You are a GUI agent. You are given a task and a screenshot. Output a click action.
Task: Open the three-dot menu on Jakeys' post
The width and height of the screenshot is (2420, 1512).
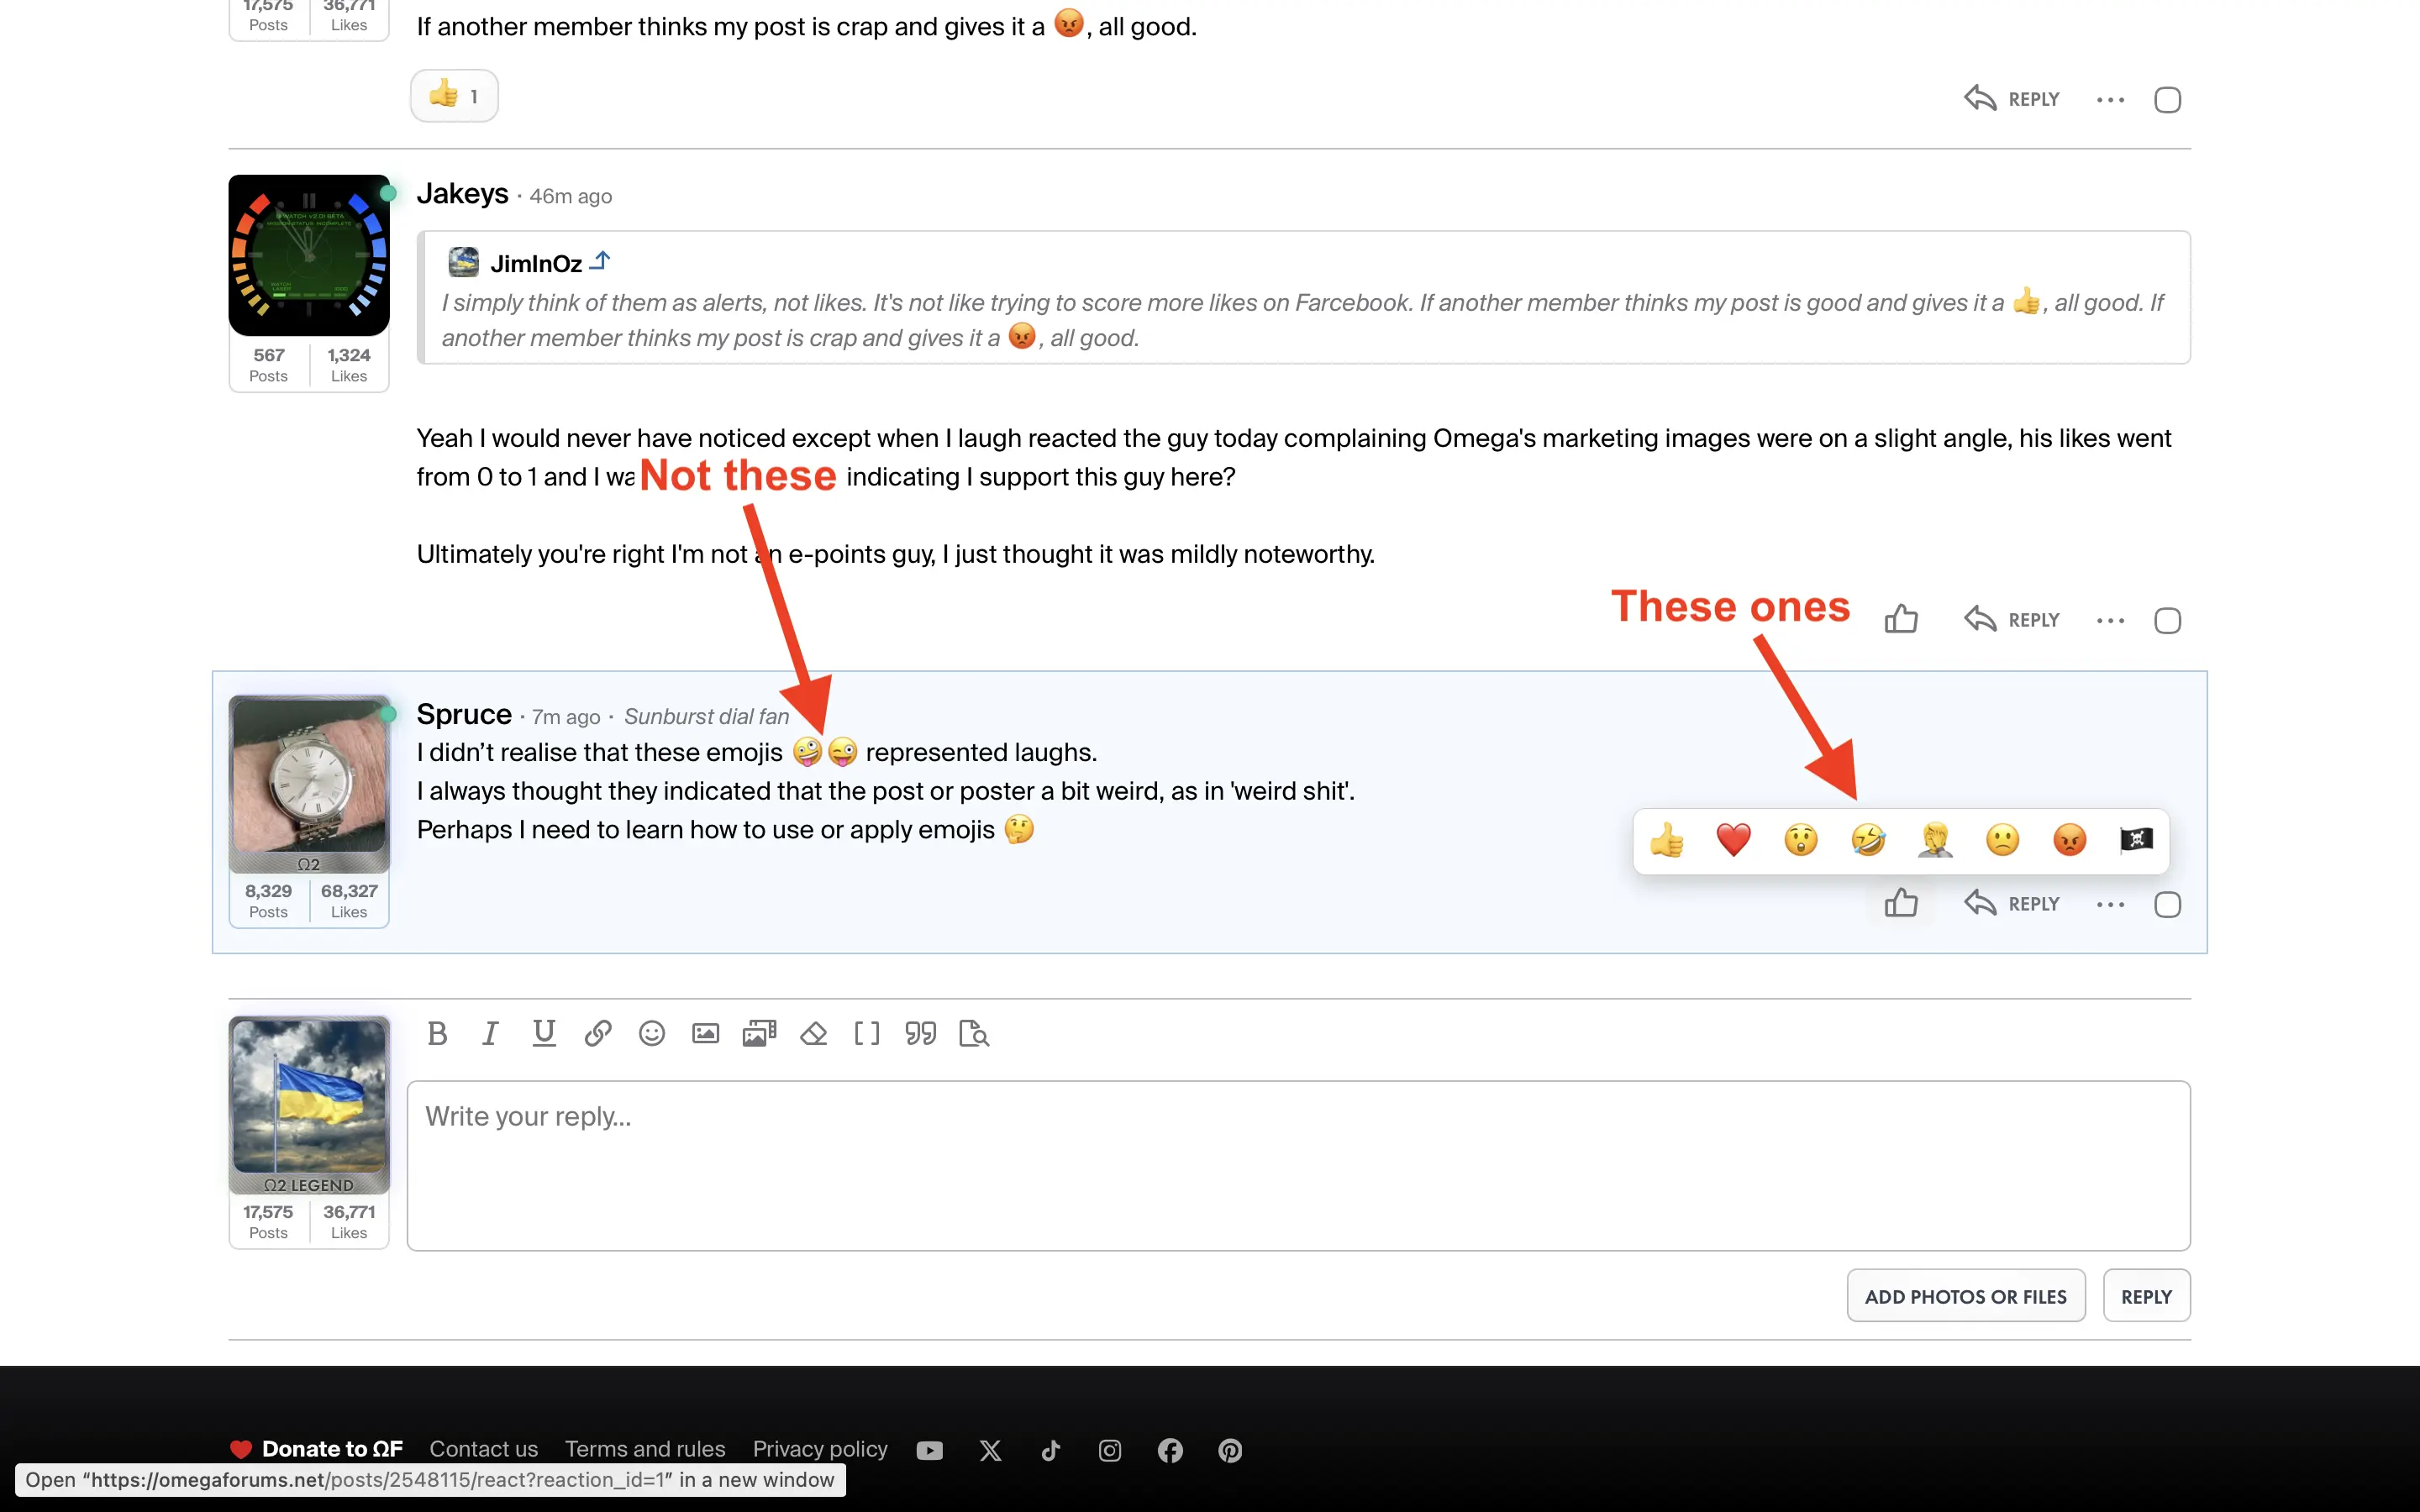pos(2110,621)
